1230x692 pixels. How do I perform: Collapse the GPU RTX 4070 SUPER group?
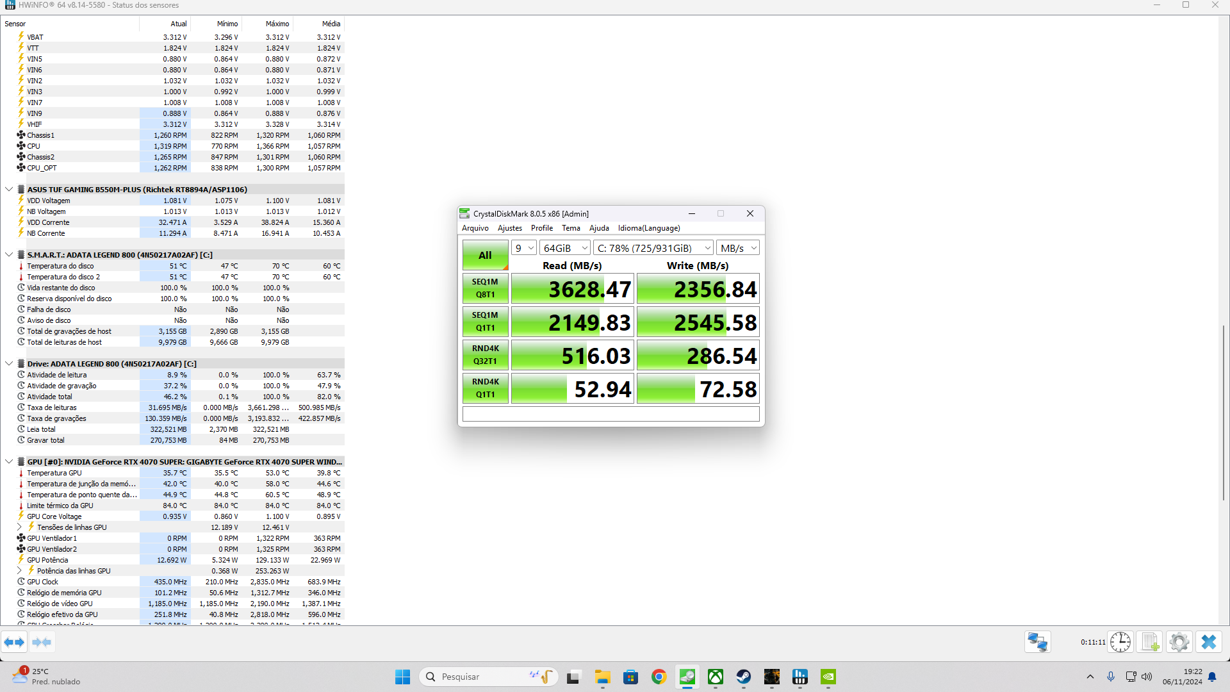(9, 462)
